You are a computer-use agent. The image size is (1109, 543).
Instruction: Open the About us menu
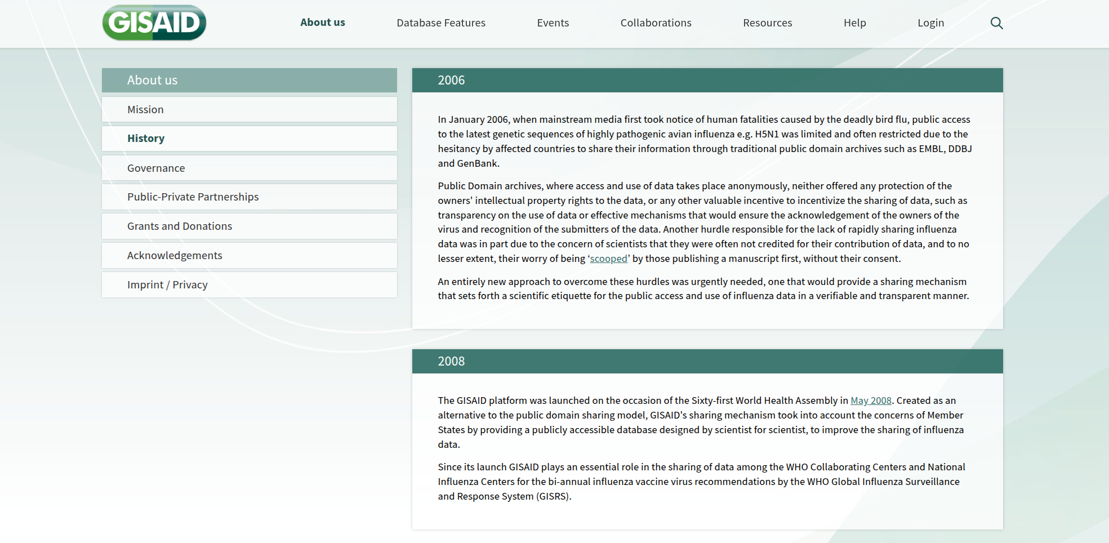pyautogui.click(x=323, y=23)
